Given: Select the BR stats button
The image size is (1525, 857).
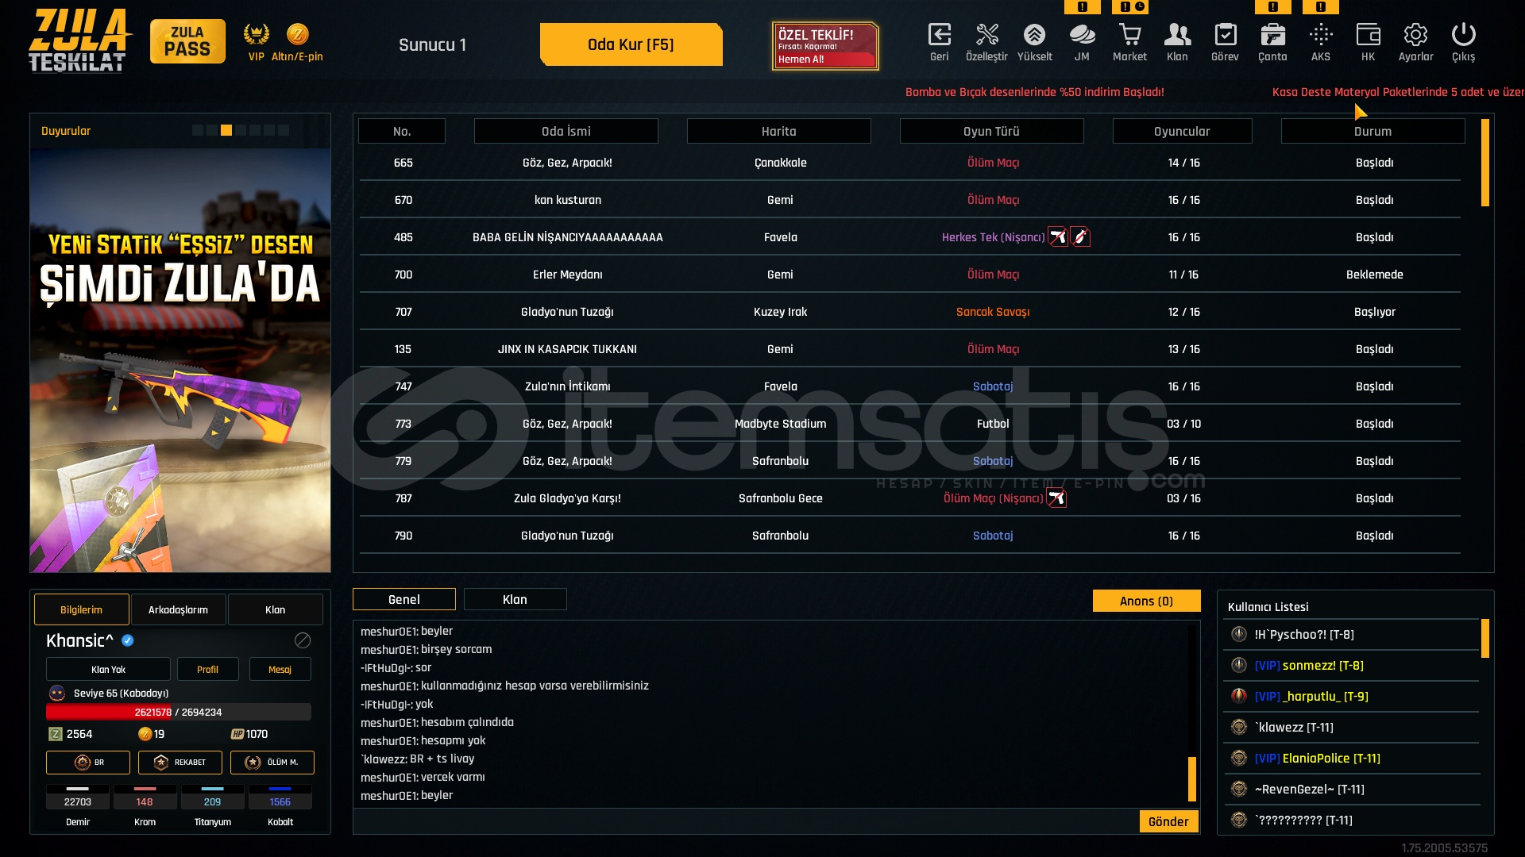Looking at the screenshot, I should point(88,763).
